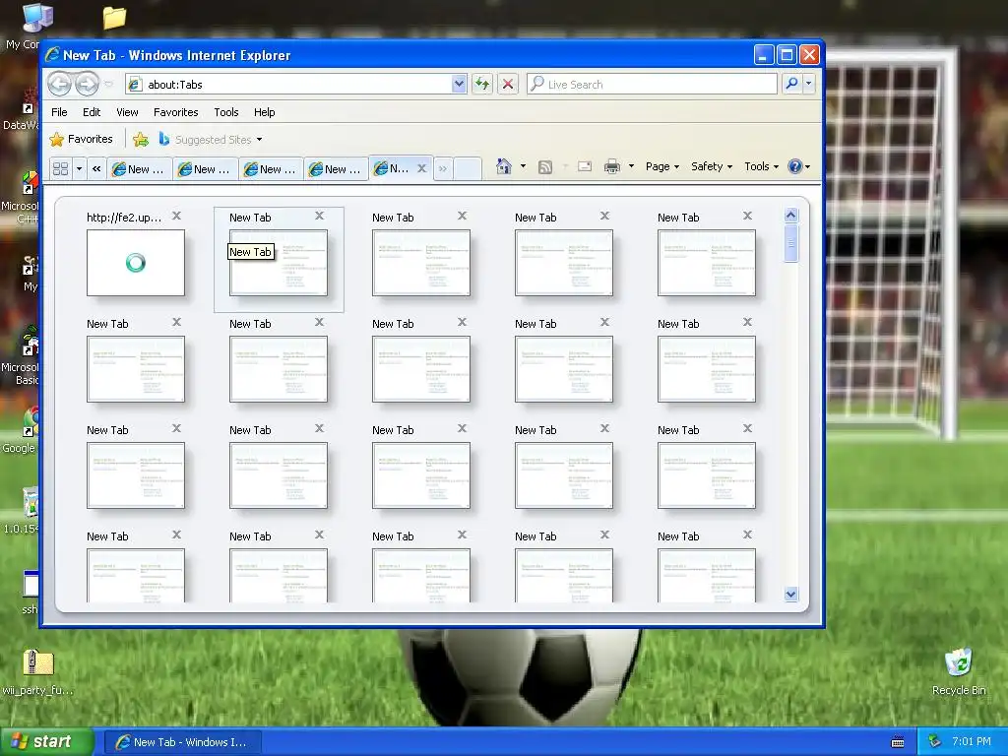The width and height of the screenshot is (1008, 756).
Task: Select the http://fe2.up... loading thumbnail
Action: 136,263
